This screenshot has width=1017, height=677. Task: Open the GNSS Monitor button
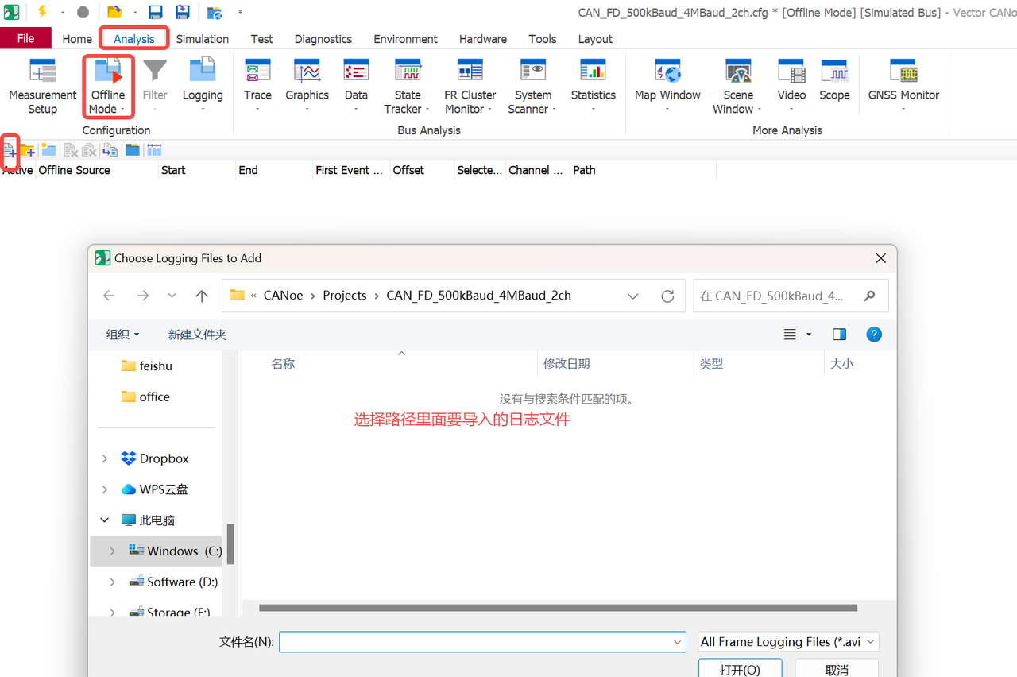pos(903,85)
